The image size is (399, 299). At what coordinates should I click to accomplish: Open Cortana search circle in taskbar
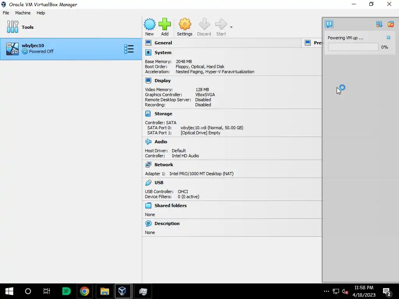pyautogui.click(x=28, y=291)
